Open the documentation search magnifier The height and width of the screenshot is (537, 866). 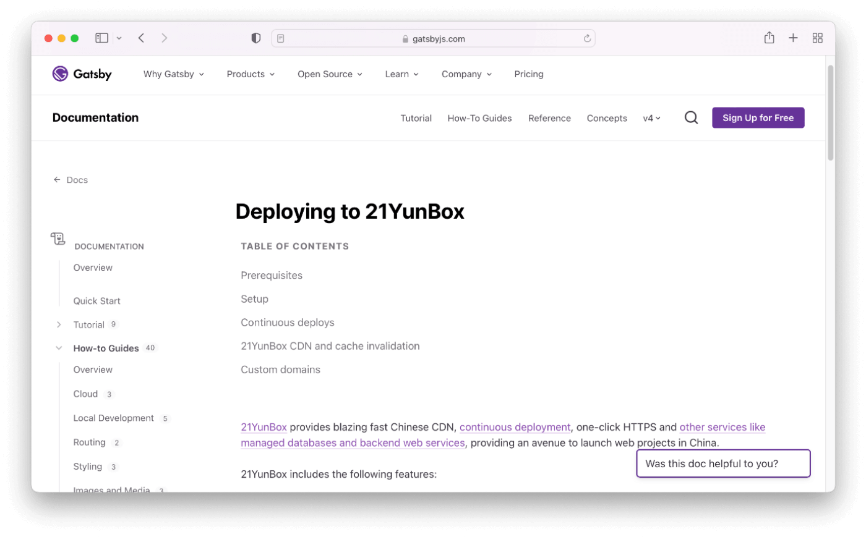point(691,118)
